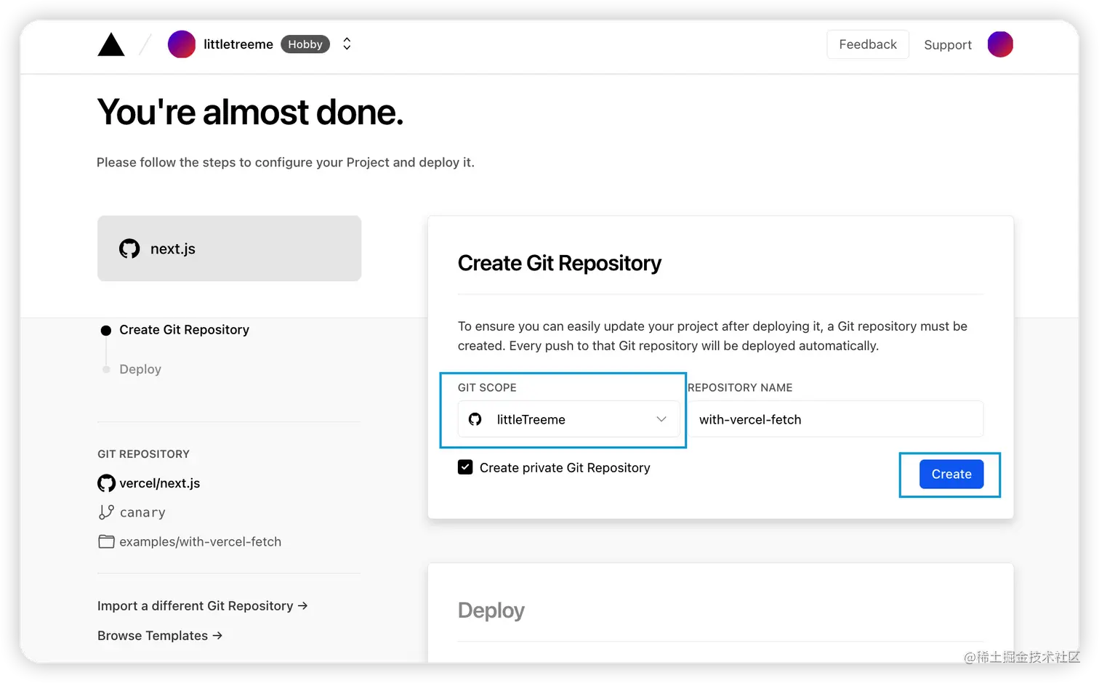Click the branch icon next to canary
1099x683 pixels.
(x=105, y=512)
